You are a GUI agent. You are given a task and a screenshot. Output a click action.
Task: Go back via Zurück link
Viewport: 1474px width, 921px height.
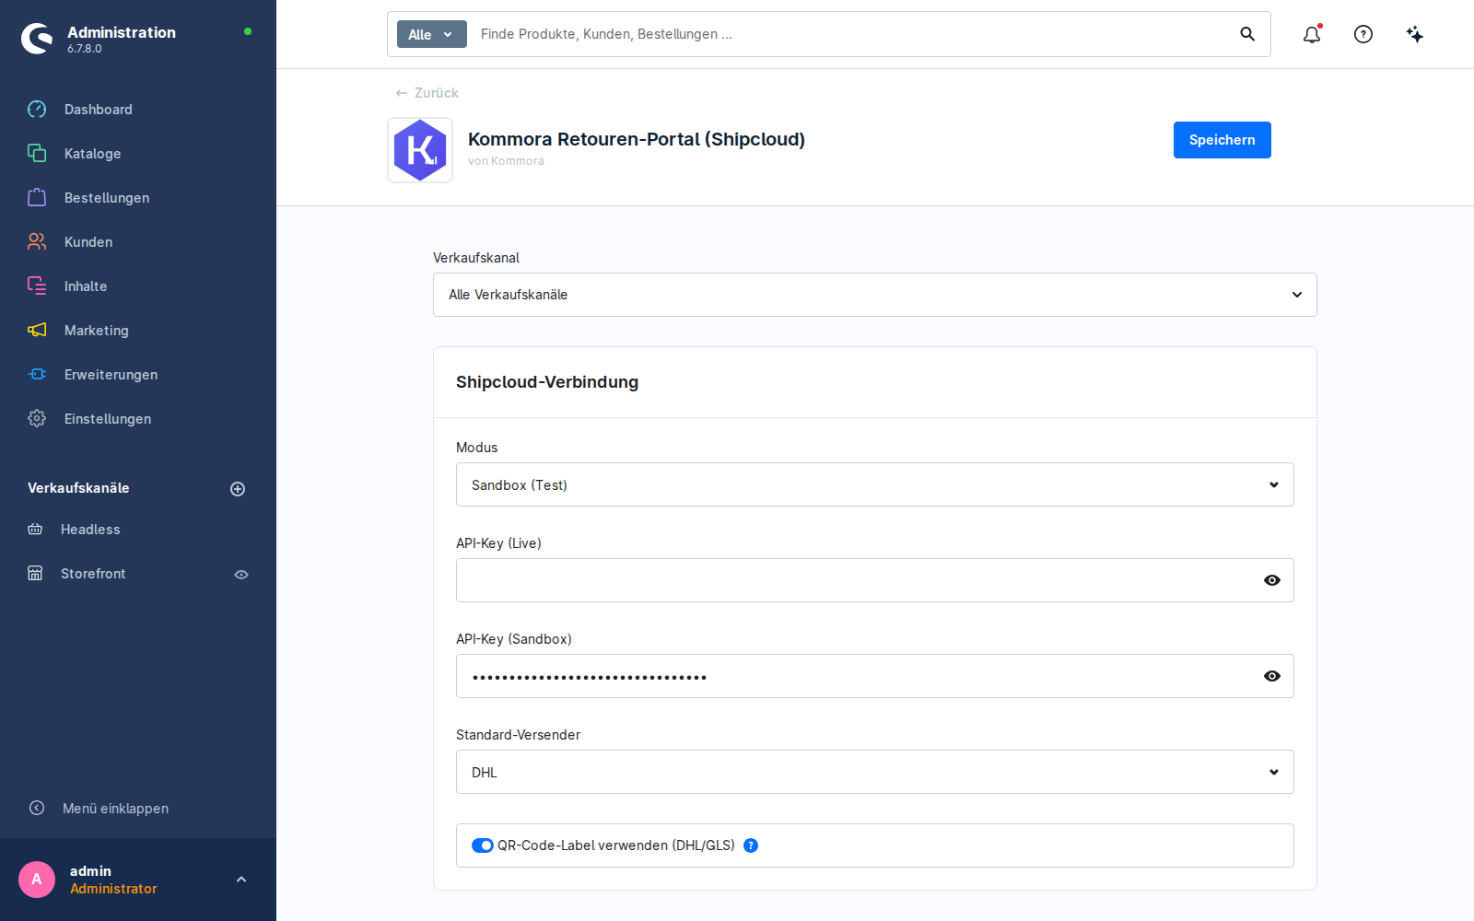(427, 93)
